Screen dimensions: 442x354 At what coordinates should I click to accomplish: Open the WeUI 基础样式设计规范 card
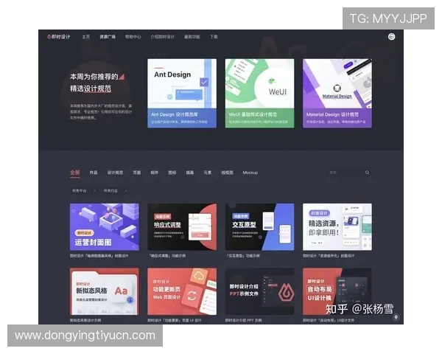259,94
